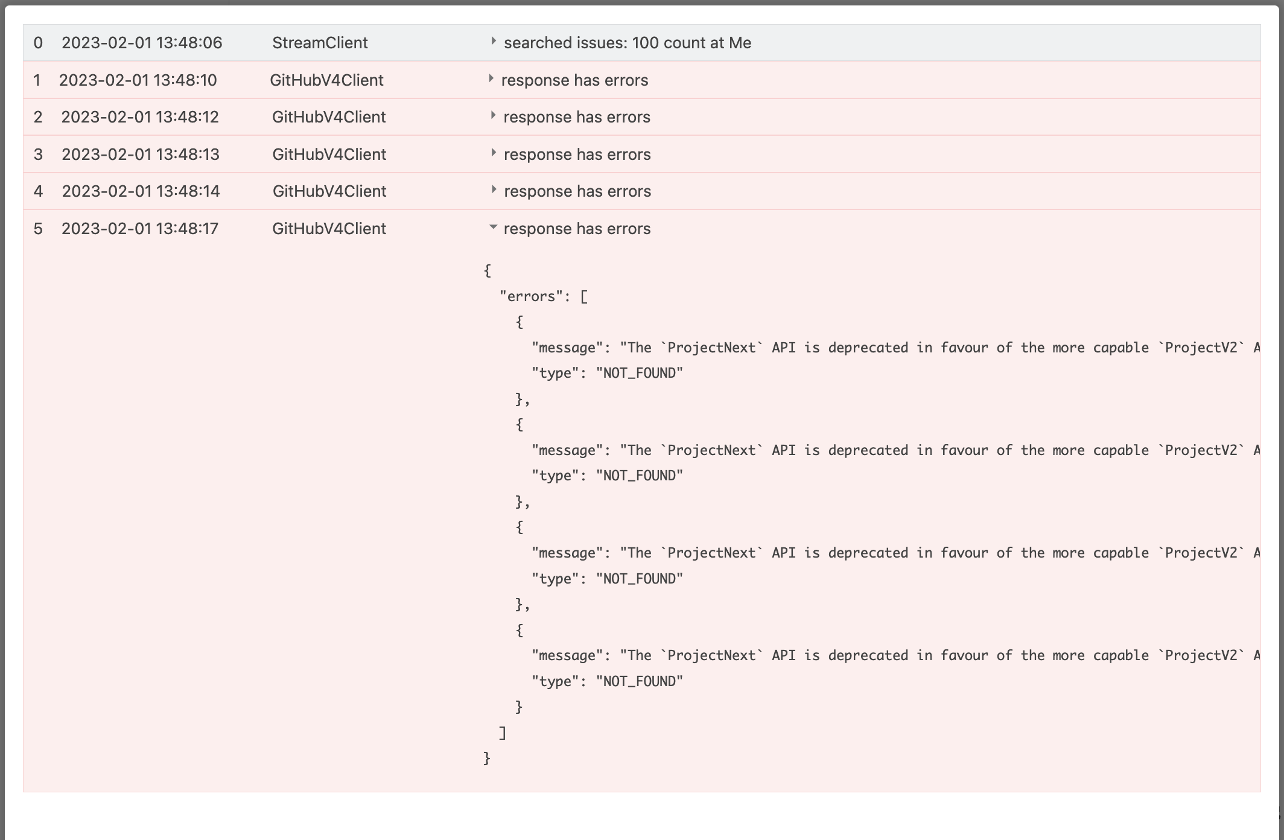Click response has errors text on row 2
This screenshot has height=840, width=1284.
click(x=576, y=117)
